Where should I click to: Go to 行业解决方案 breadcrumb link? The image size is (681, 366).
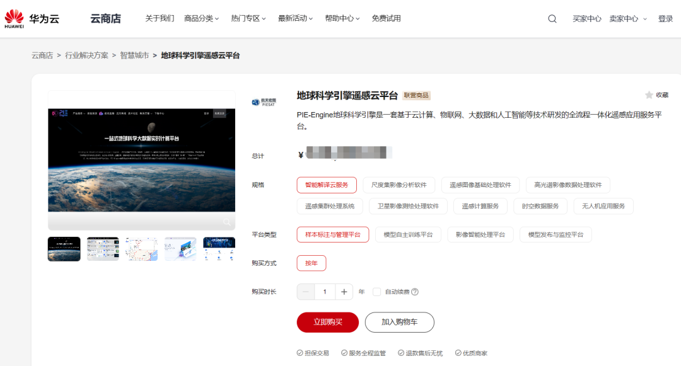pyautogui.click(x=86, y=55)
